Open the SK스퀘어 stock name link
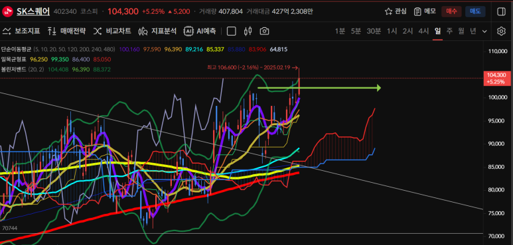This screenshot has width=513, height=245. point(33,11)
